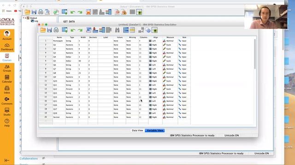This screenshot has width=295, height=165.
Task: Save dataset using Data Editor floppy icon
Action: (x=49, y=30)
